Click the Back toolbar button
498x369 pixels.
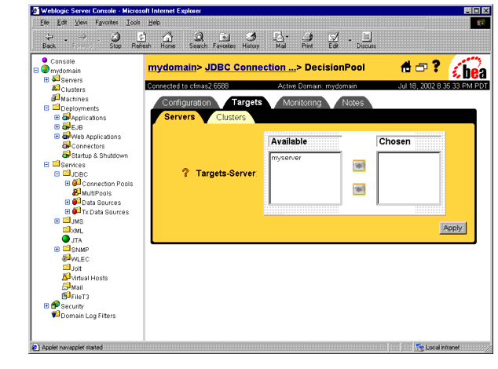coord(49,40)
